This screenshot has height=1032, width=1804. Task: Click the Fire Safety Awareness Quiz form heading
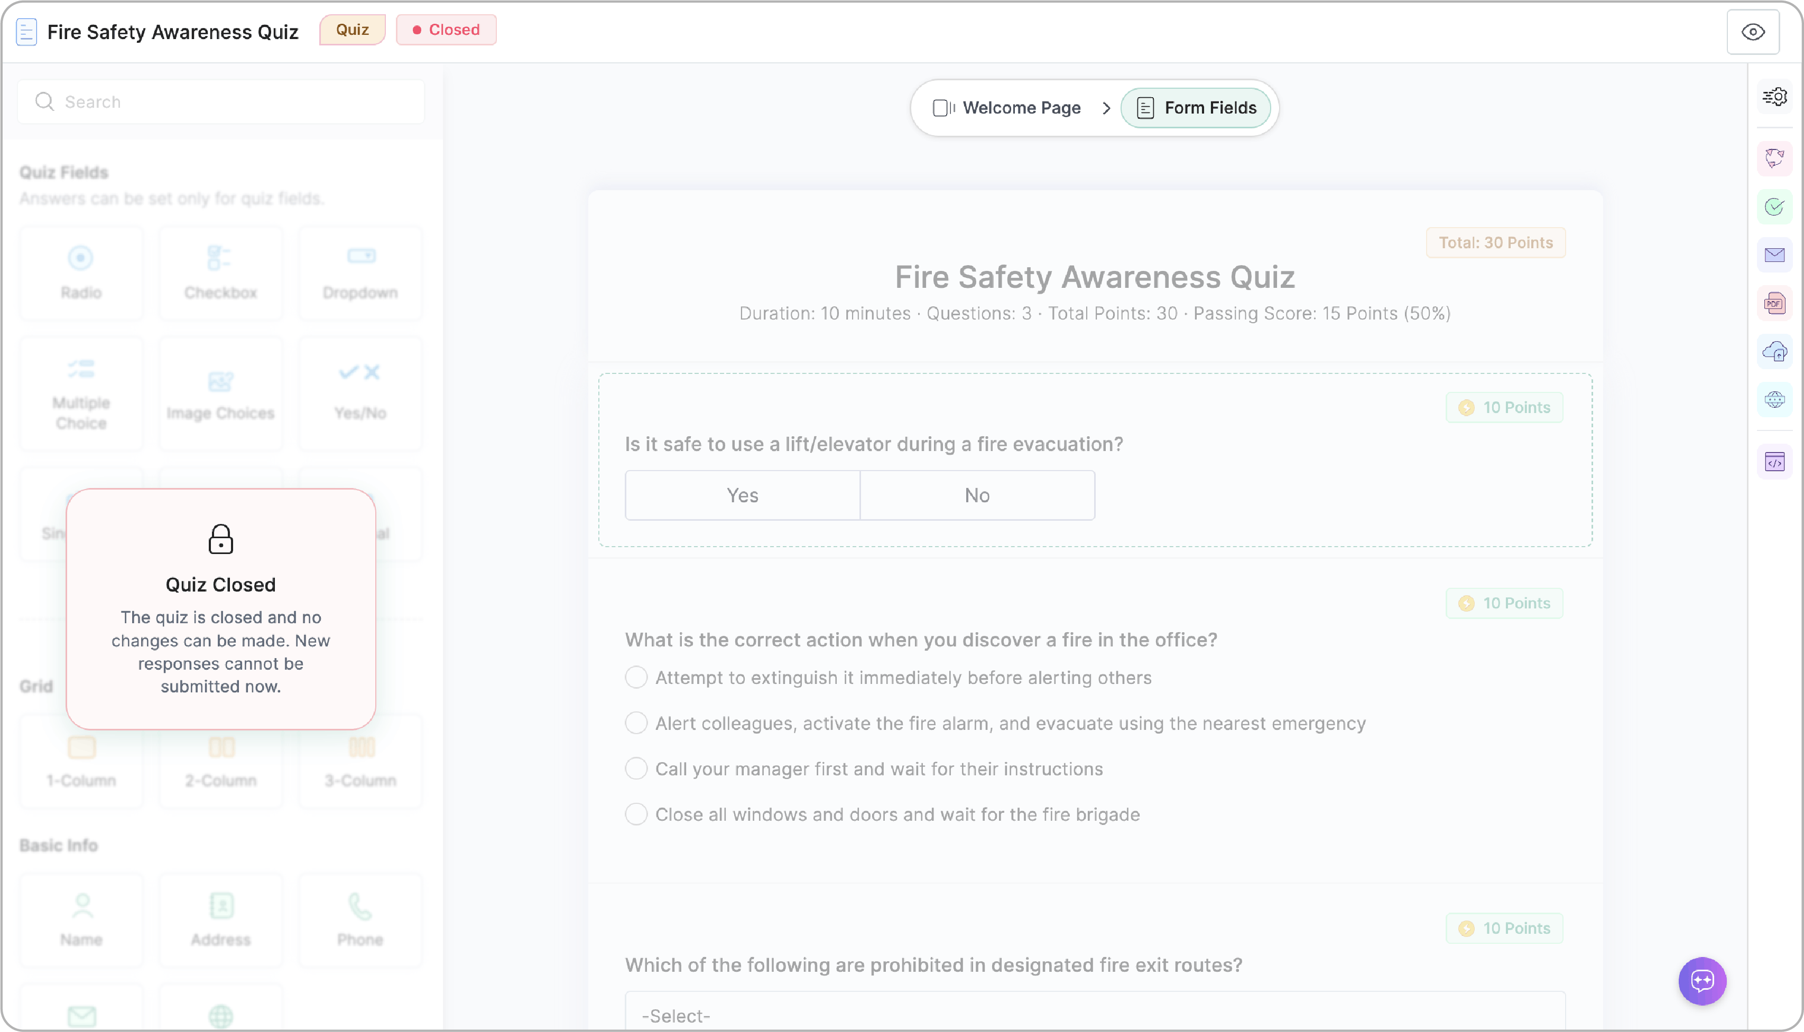(1095, 276)
